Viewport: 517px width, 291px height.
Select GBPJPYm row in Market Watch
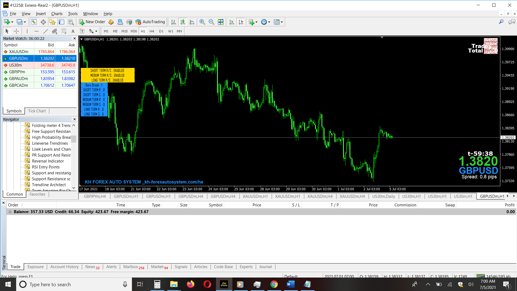17,72
